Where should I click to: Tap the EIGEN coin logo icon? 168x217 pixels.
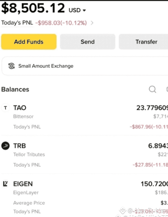click(5, 184)
